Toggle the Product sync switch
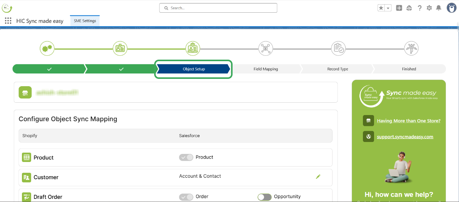 (x=186, y=157)
